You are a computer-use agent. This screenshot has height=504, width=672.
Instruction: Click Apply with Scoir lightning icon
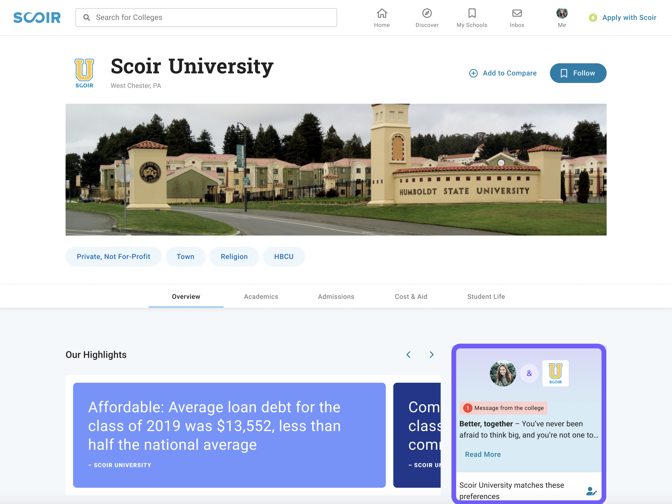pos(593,18)
